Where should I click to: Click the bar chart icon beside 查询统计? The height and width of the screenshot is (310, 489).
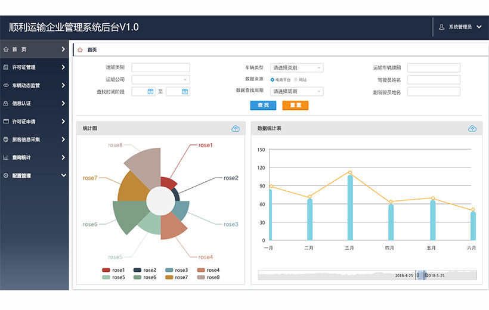click(x=6, y=157)
